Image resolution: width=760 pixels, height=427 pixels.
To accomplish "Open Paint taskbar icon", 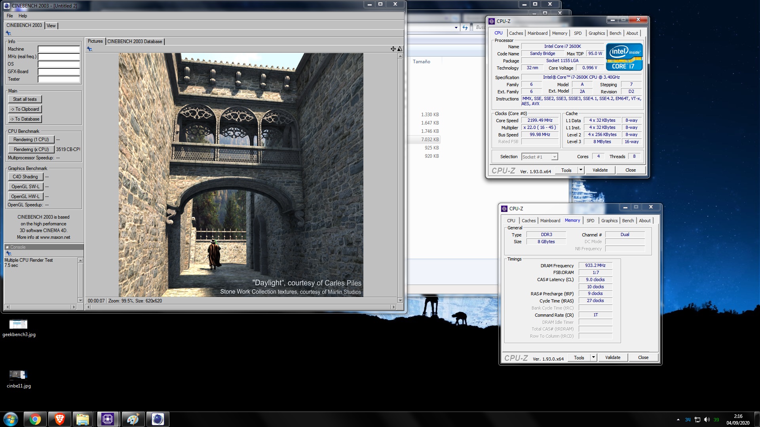I will tap(133, 419).
